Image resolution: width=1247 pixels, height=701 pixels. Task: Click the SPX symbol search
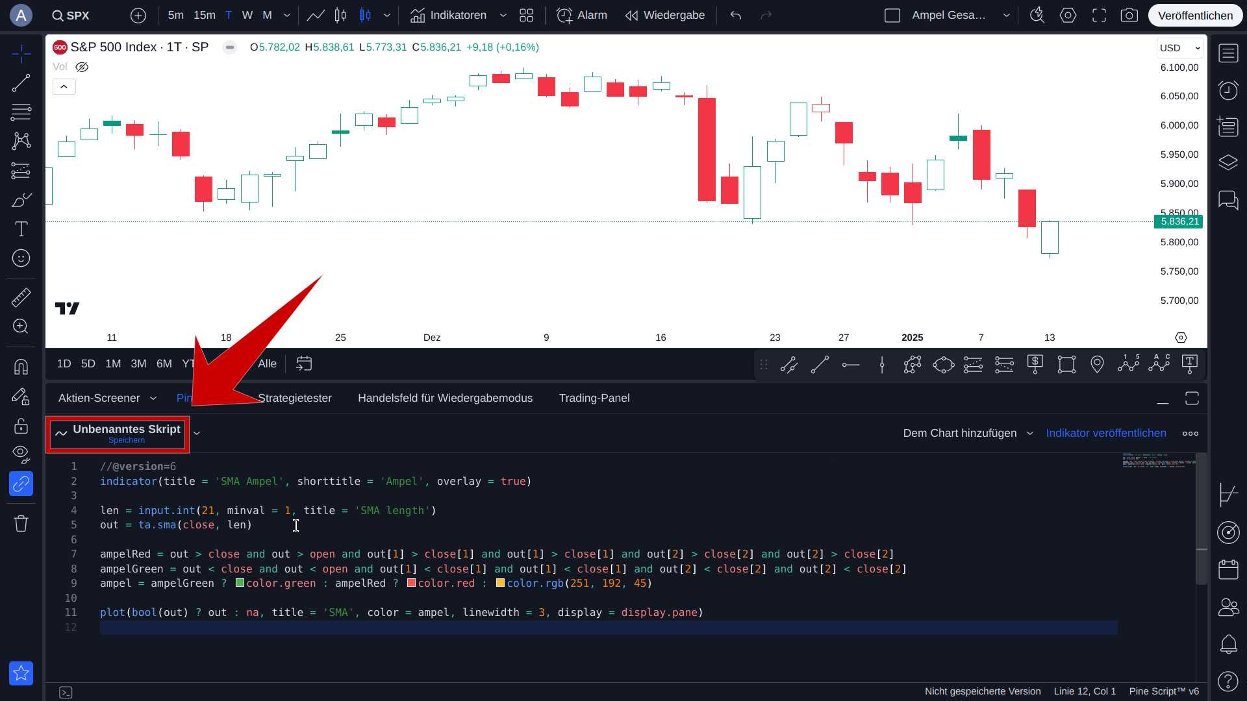[x=71, y=16]
